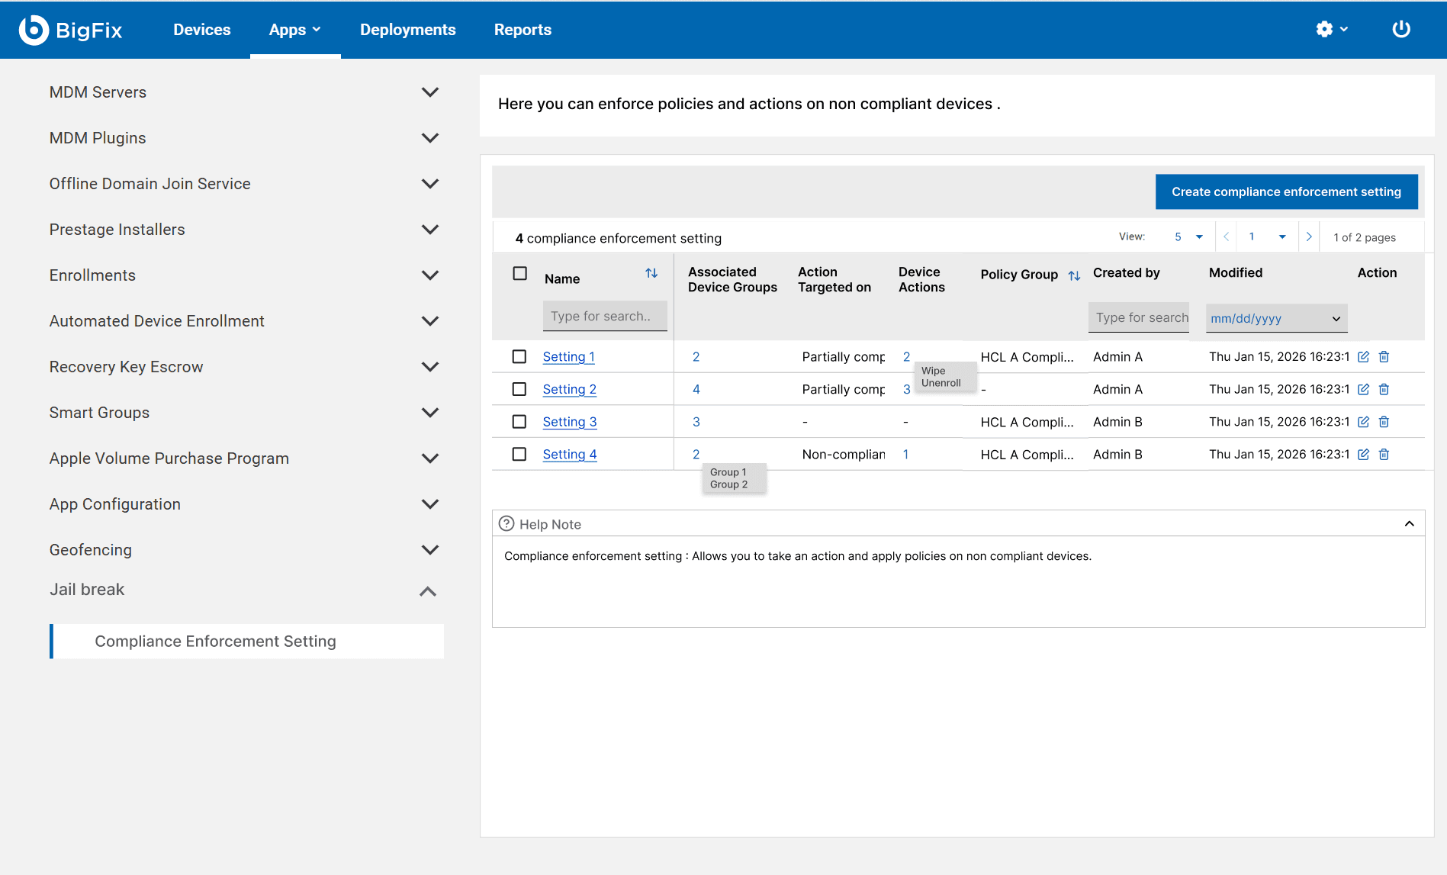This screenshot has height=875, width=1447.
Task: Focus the Created by search field
Action: 1138,317
